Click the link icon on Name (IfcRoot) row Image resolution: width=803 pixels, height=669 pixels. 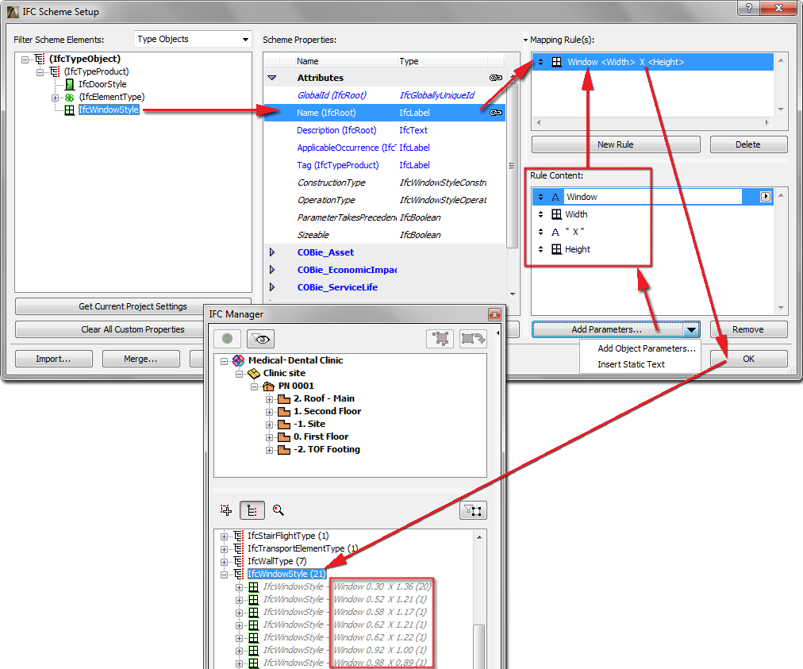tap(495, 113)
